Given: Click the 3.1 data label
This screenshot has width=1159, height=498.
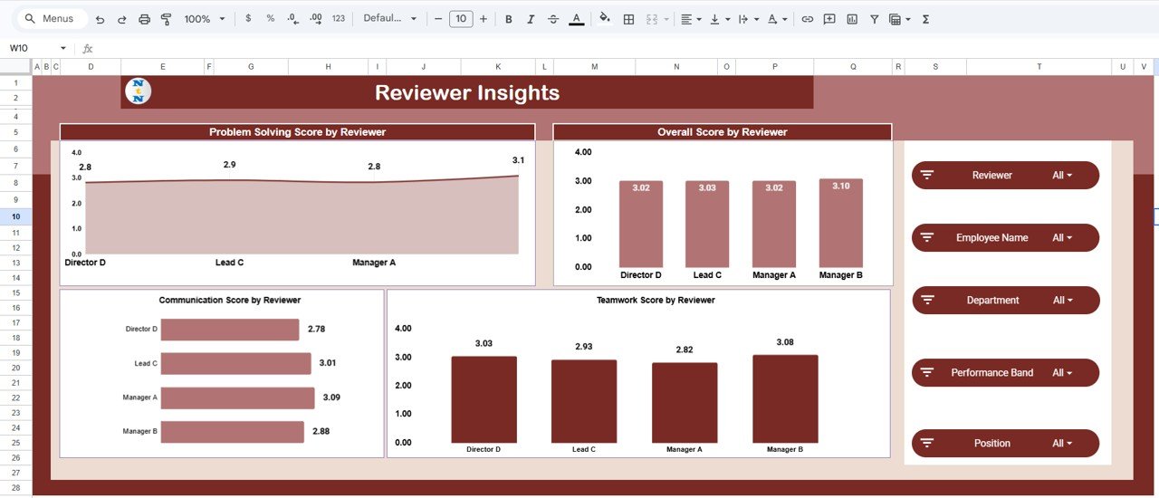Looking at the screenshot, I should 518,160.
